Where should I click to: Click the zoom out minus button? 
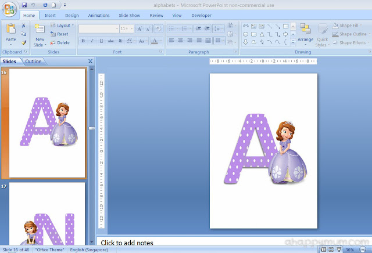(363, 250)
